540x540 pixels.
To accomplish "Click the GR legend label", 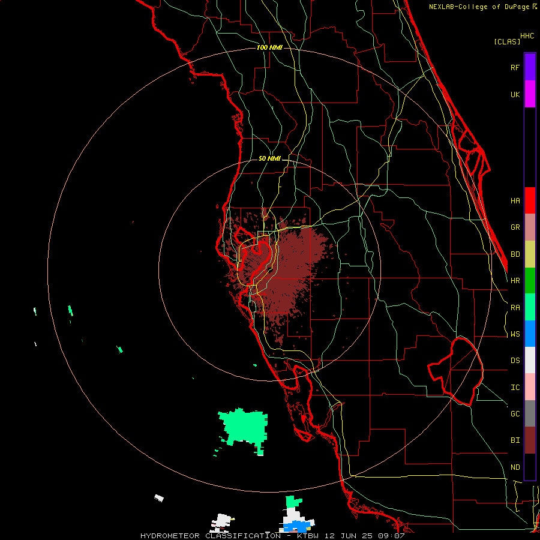I will point(515,227).
